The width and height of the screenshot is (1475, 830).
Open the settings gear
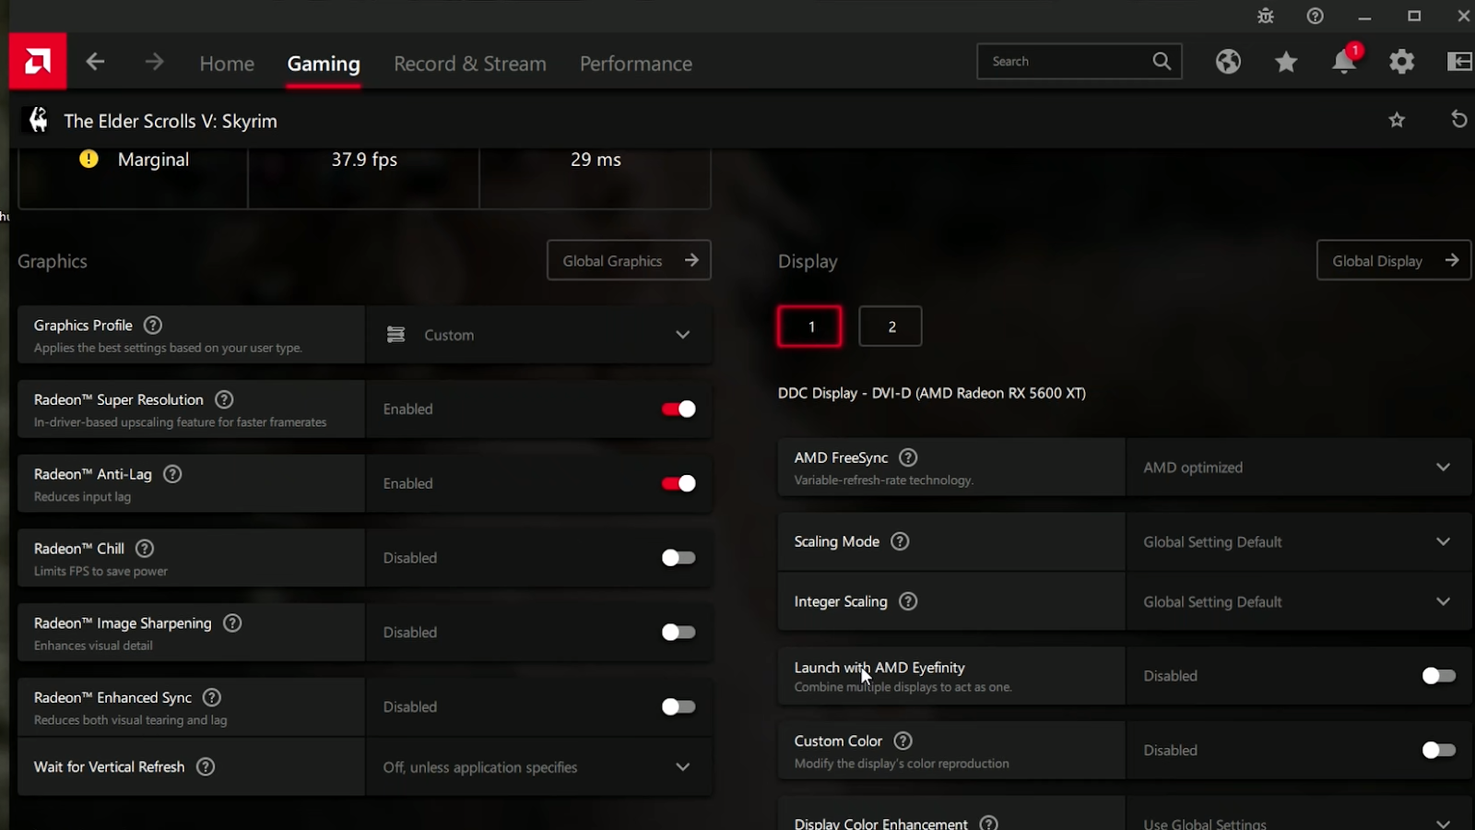(1402, 62)
